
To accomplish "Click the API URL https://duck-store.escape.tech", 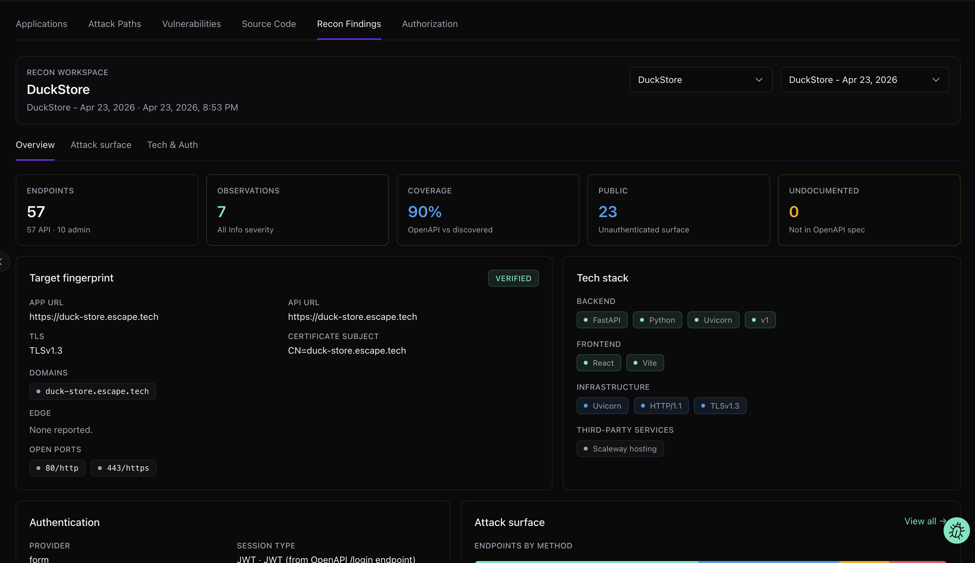I will click(x=352, y=317).
